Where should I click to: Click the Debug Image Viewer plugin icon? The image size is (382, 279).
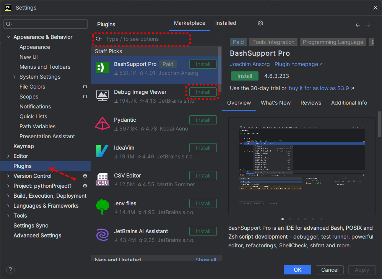tap(102, 95)
